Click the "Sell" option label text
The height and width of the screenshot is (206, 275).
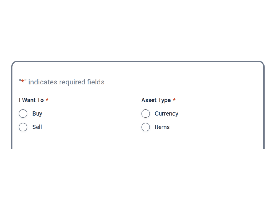click(37, 127)
